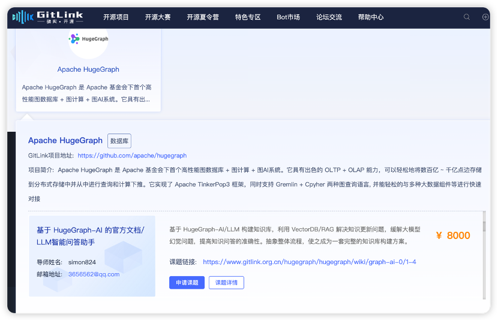Click the 导师姓名 label
Image resolution: width=498 pixels, height=321 pixels.
coord(50,262)
